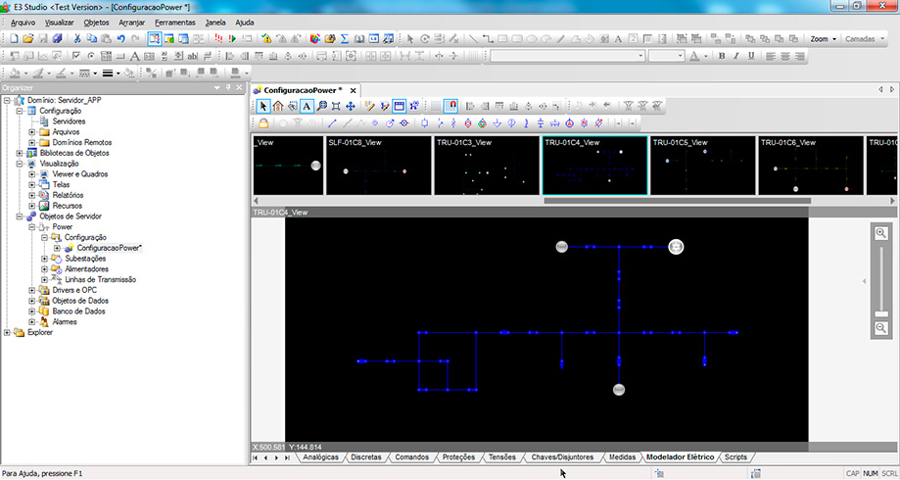Click the Open file toolbar icon
This screenshot has height=480, width=900.
[x=28, y=38]
